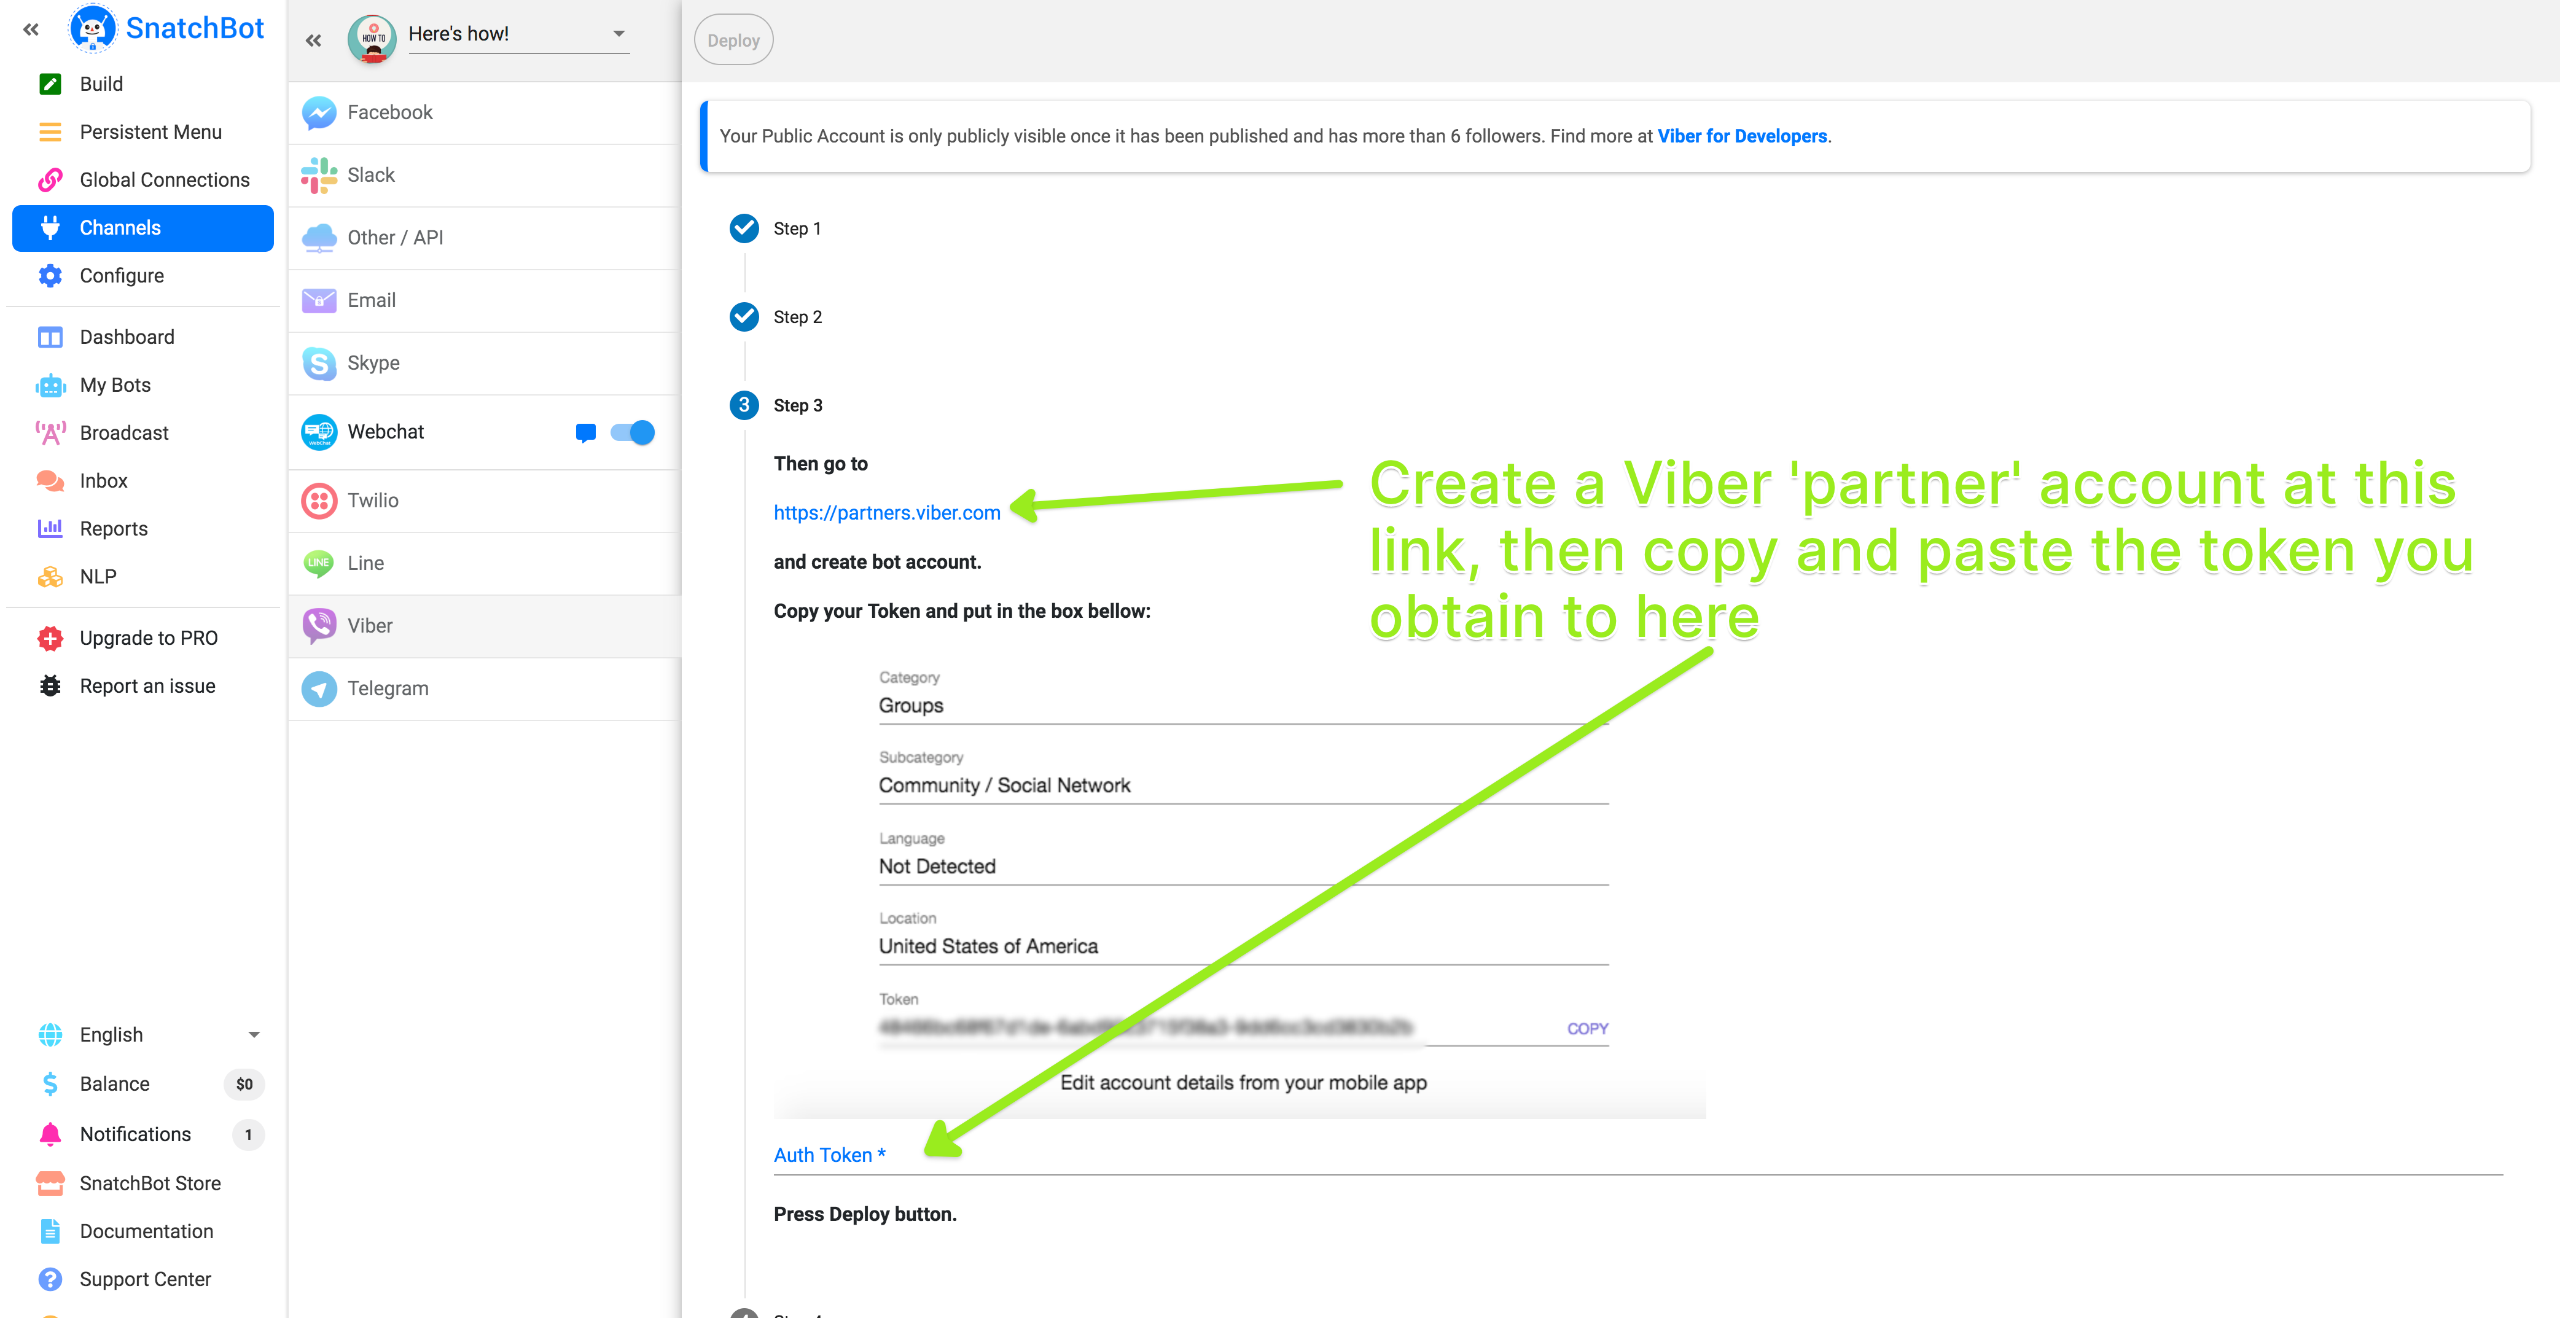2576x1318 pixels.
Task: Click the Notifications bell icon
Action: (50, 1134)
